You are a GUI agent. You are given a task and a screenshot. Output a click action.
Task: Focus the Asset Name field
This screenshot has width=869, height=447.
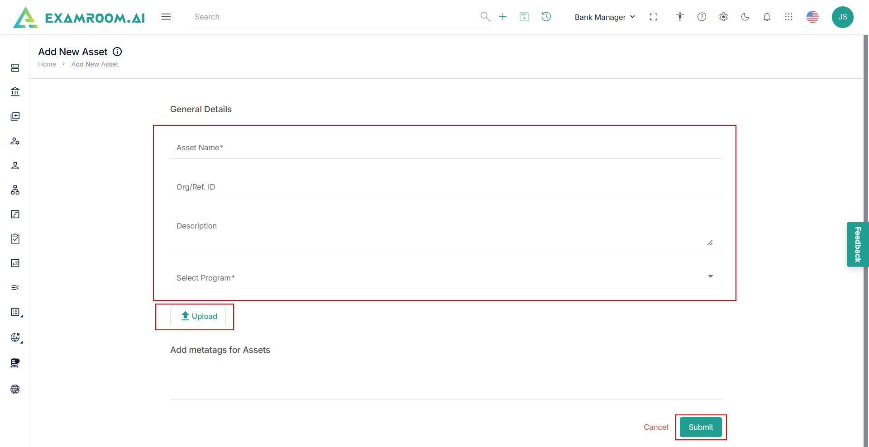(x=446, y=147)
